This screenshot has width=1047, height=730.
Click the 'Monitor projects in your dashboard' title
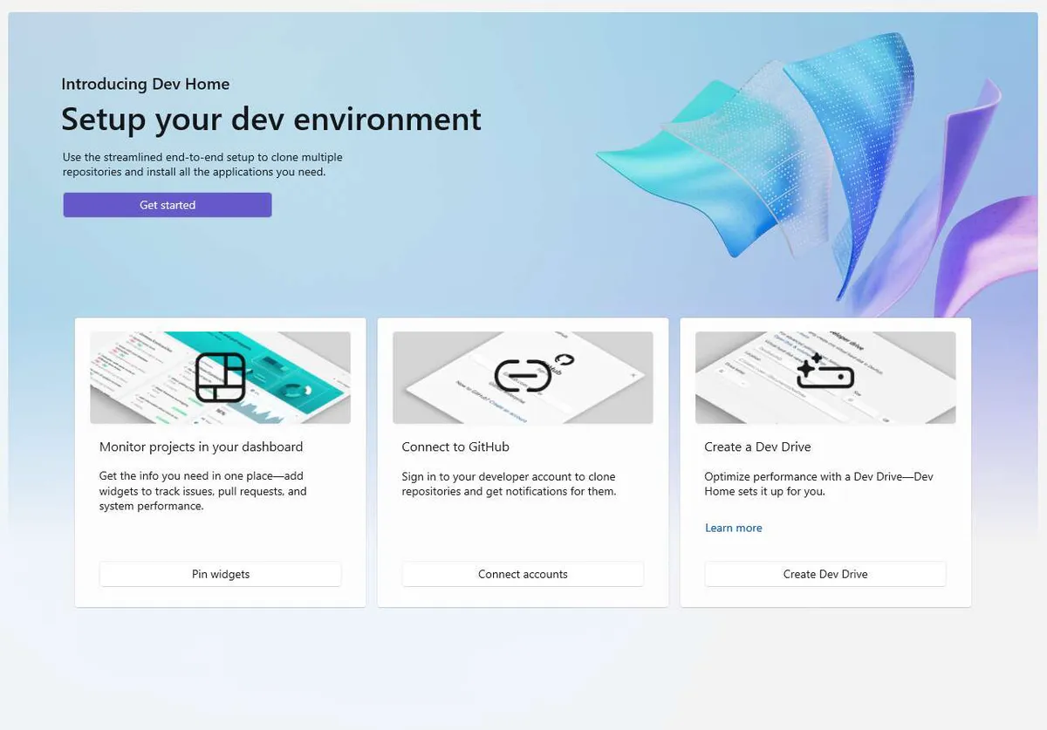point(201,447)
